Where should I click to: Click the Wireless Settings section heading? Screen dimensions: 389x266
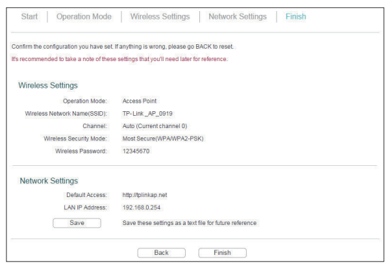pos(48,85)
